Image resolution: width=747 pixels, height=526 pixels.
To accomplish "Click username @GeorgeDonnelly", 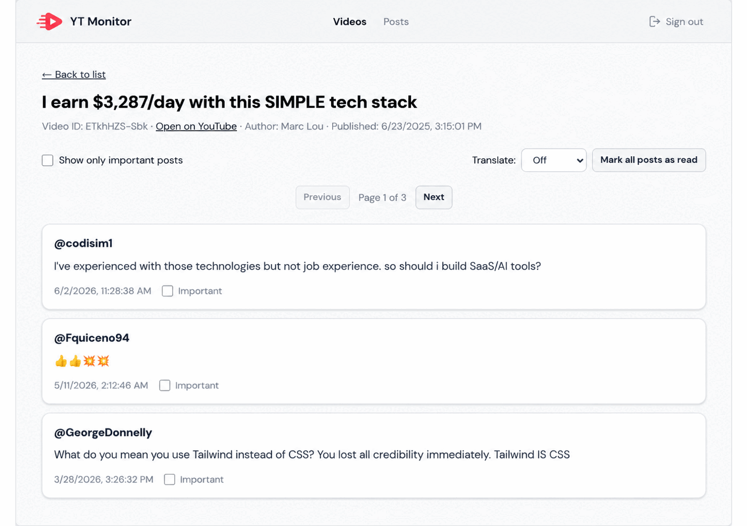I will pyautogui.click(x=103, y=433).
